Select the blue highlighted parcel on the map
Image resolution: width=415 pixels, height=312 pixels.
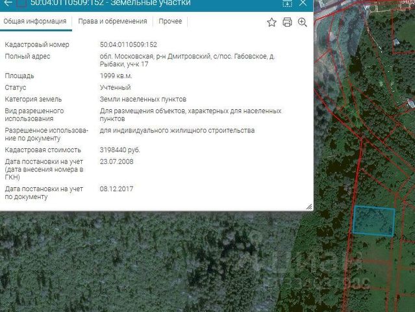click(x=374, y=220)
